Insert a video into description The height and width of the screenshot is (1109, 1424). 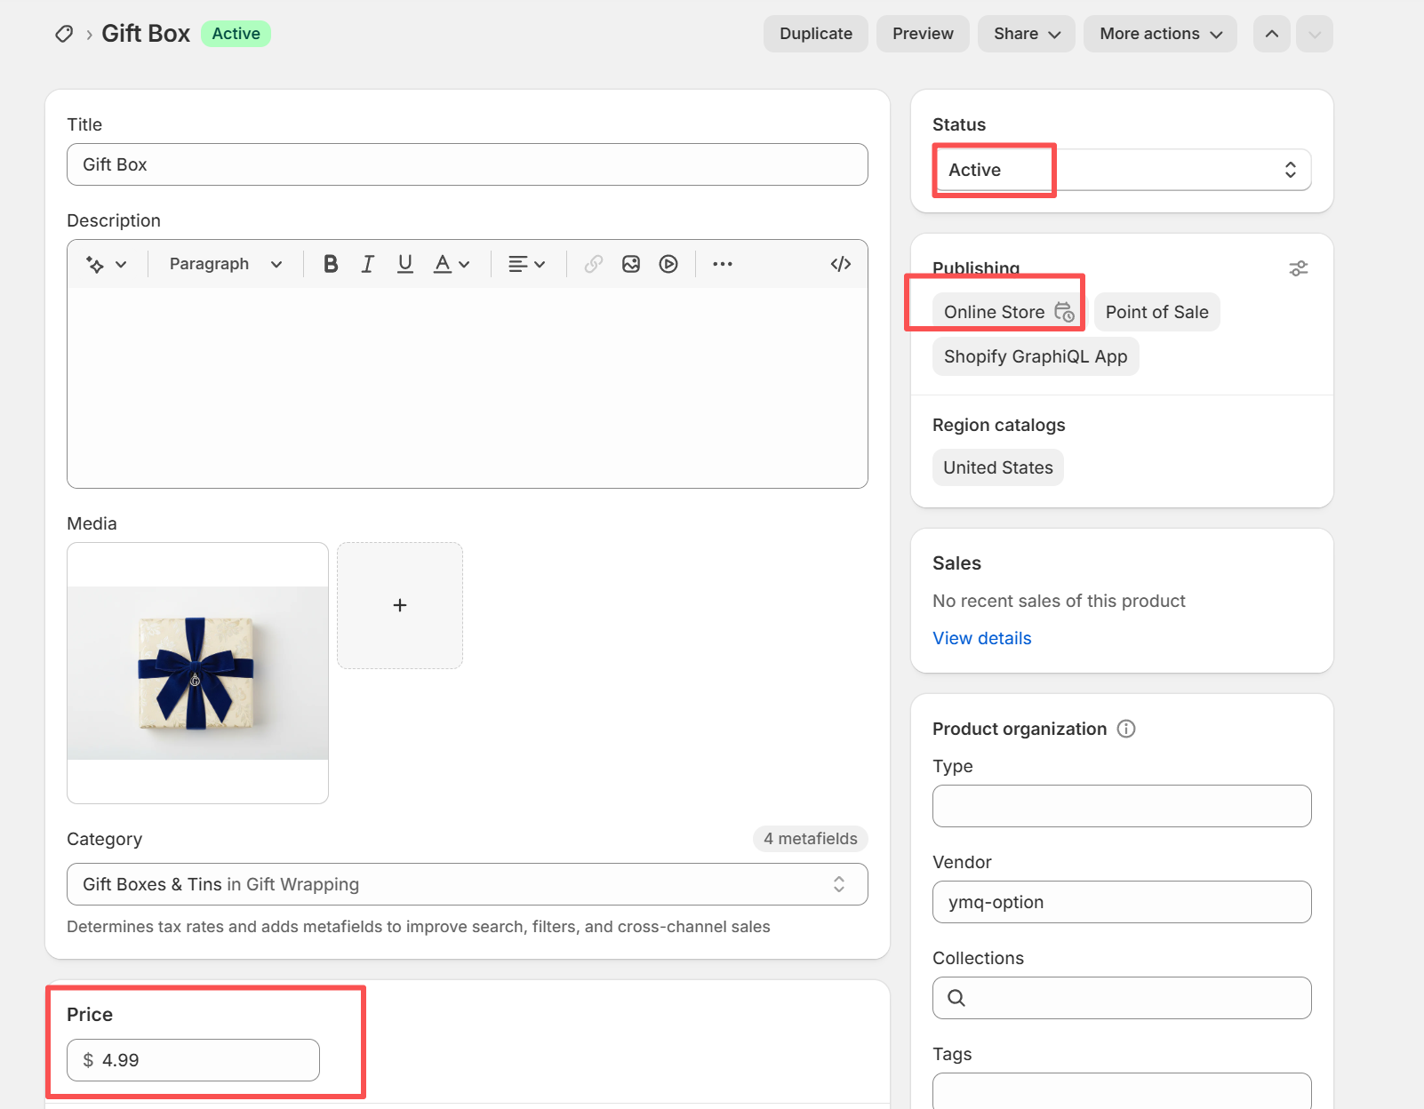click(668, 264)
